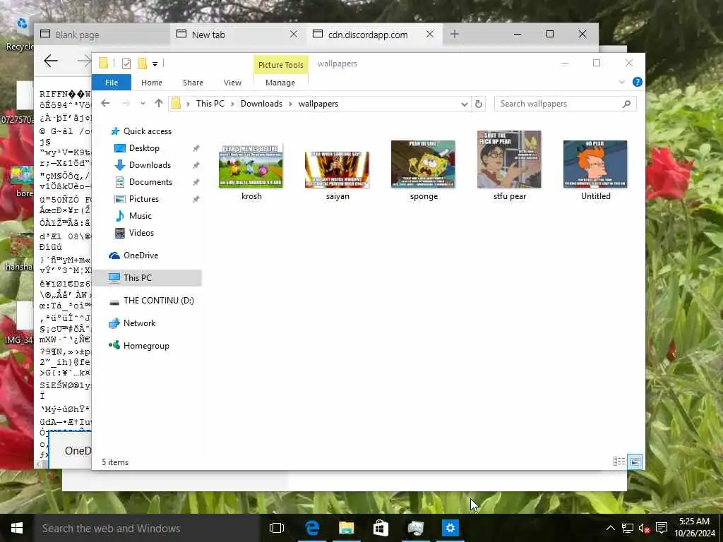Screen dimensions: 723x542
Task: Open the recent locations dropdown arrow
Action: (143, 104)
